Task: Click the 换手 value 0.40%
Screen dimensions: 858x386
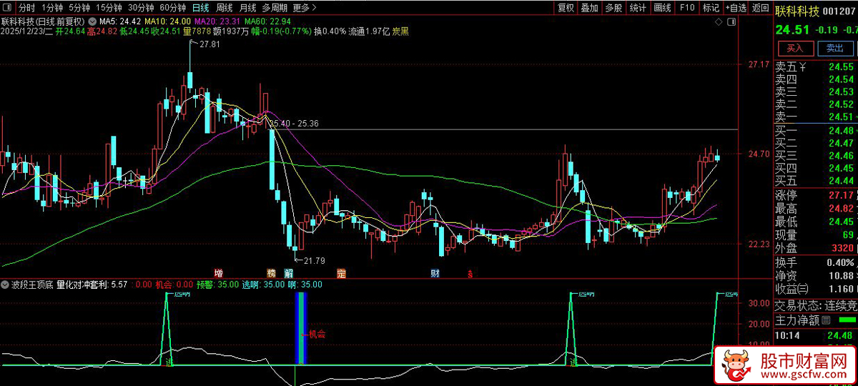Action: [841, 262]
